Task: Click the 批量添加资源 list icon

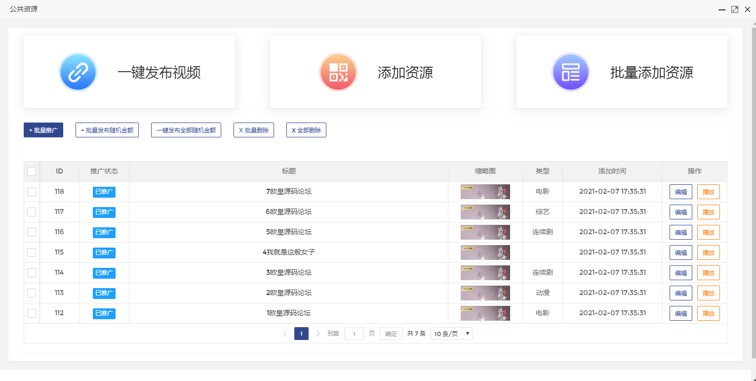Action: (570, 72)
